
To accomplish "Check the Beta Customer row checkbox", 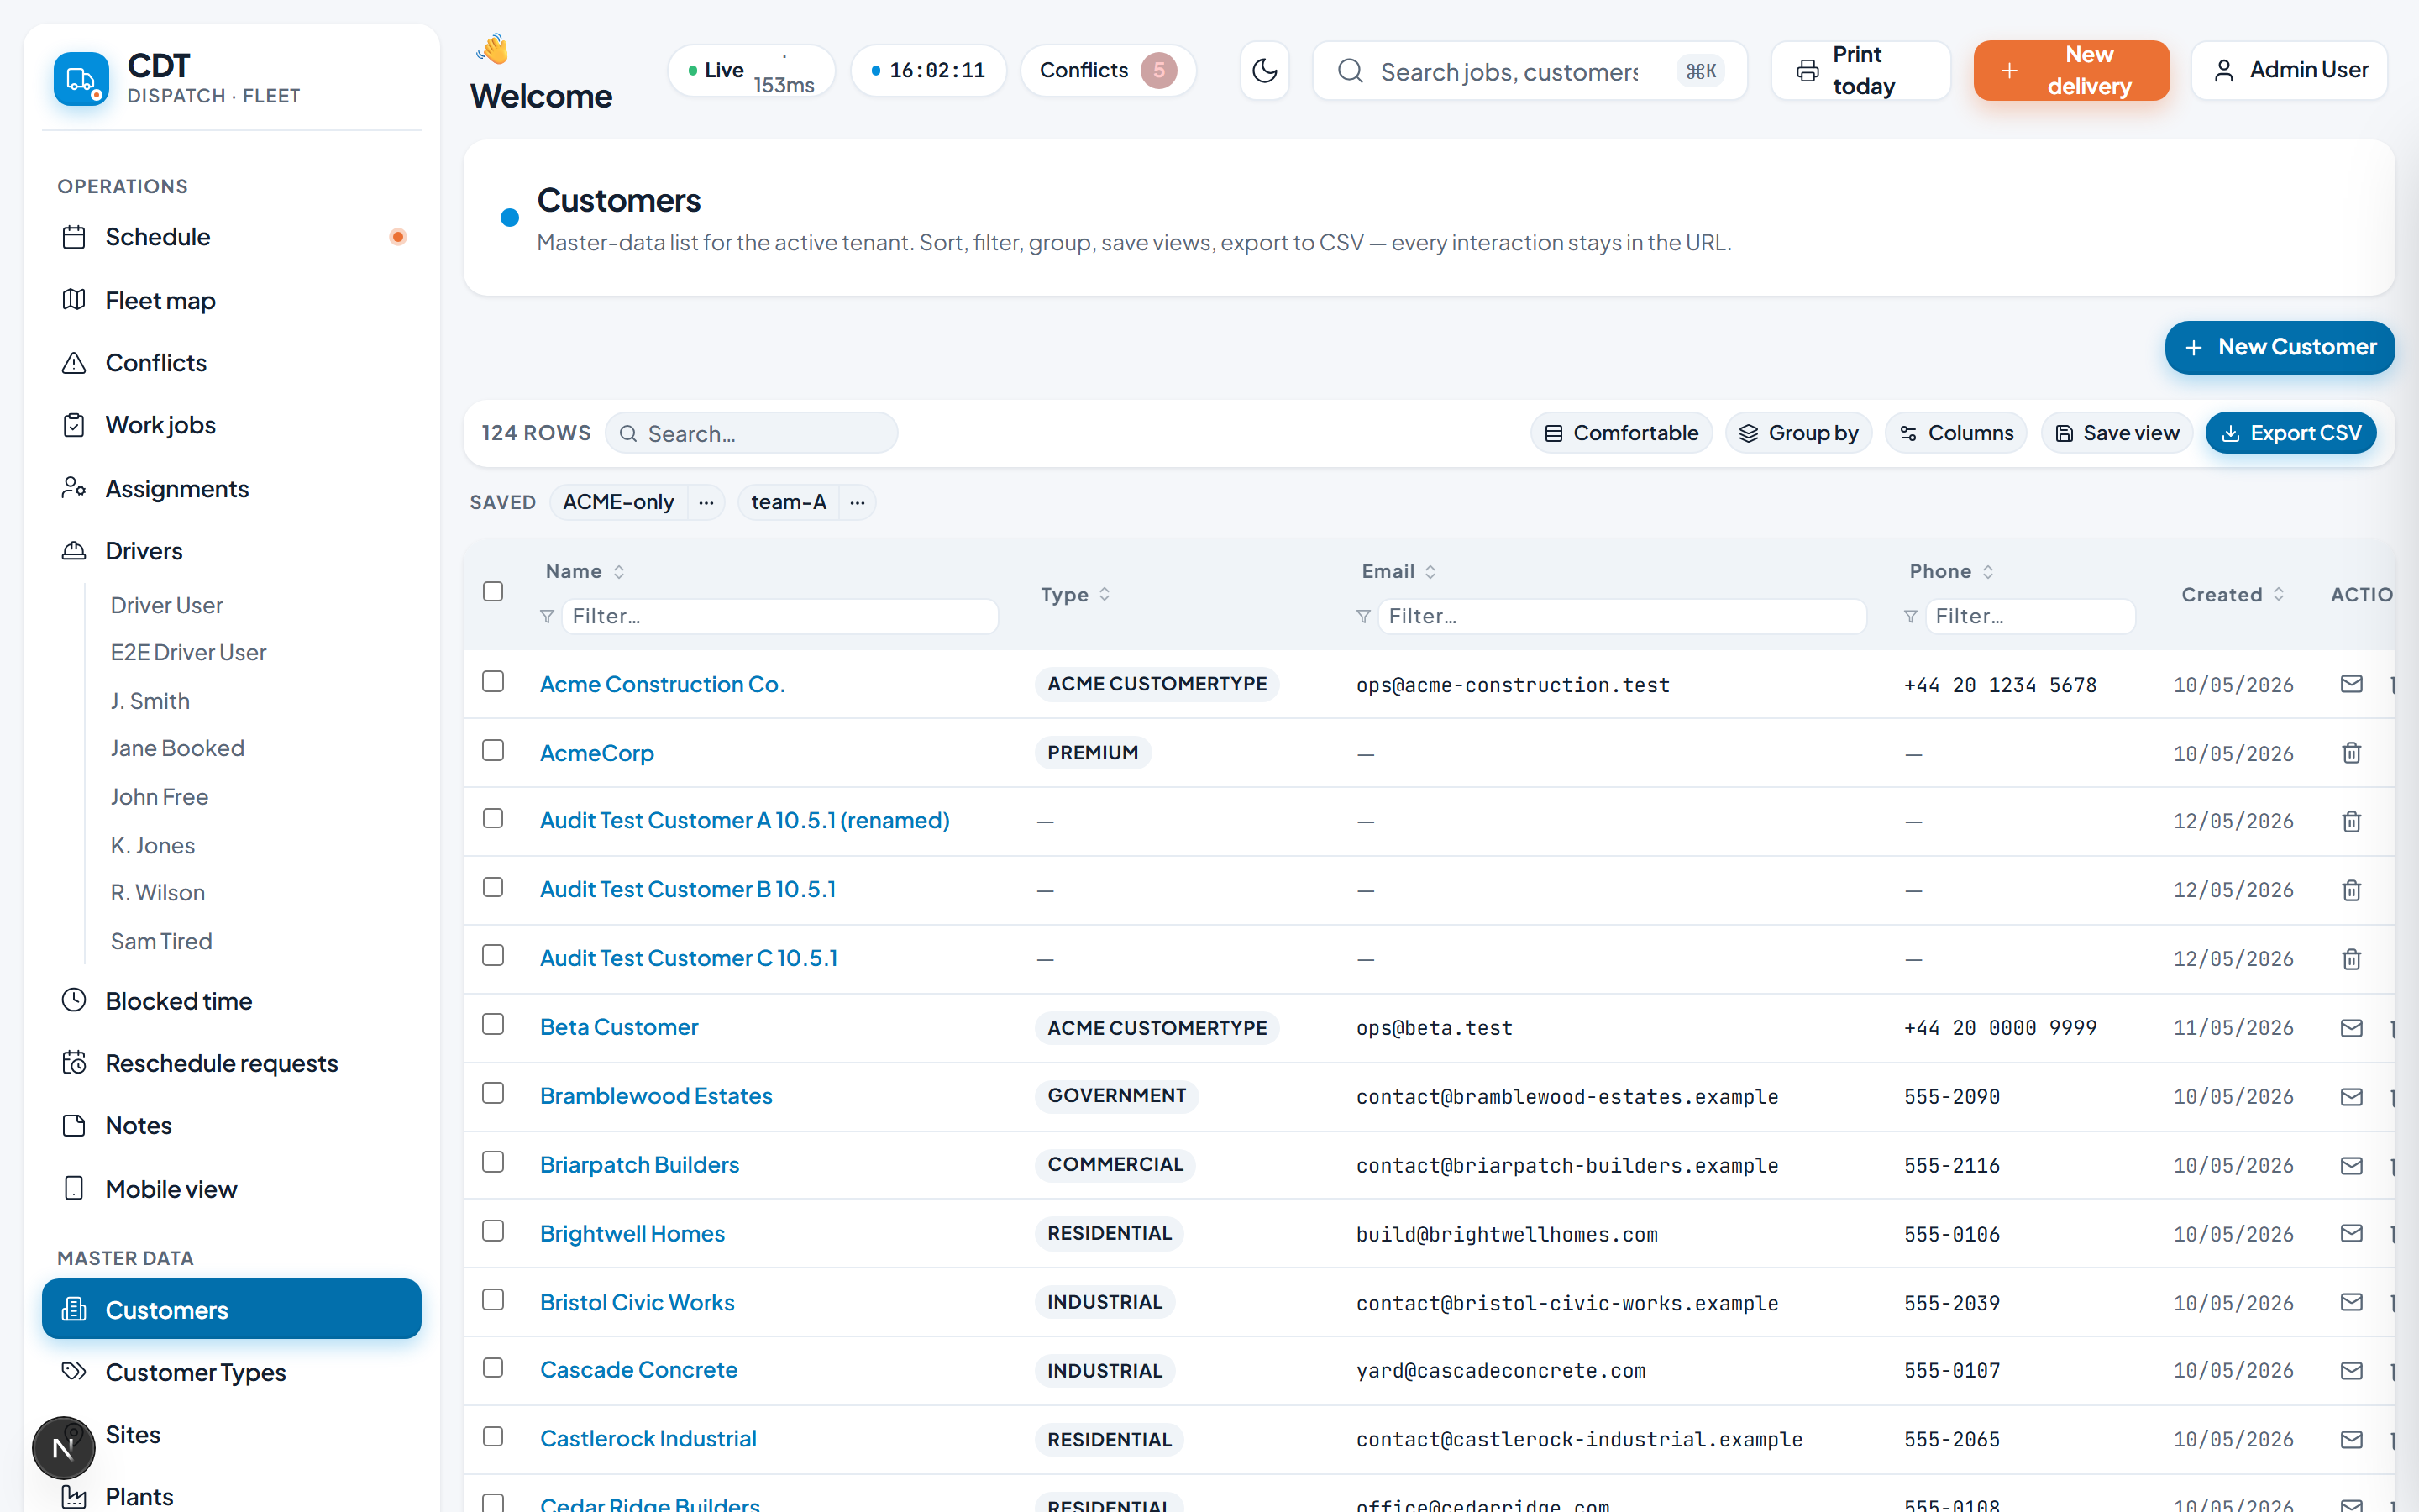I will (493, 1025).
